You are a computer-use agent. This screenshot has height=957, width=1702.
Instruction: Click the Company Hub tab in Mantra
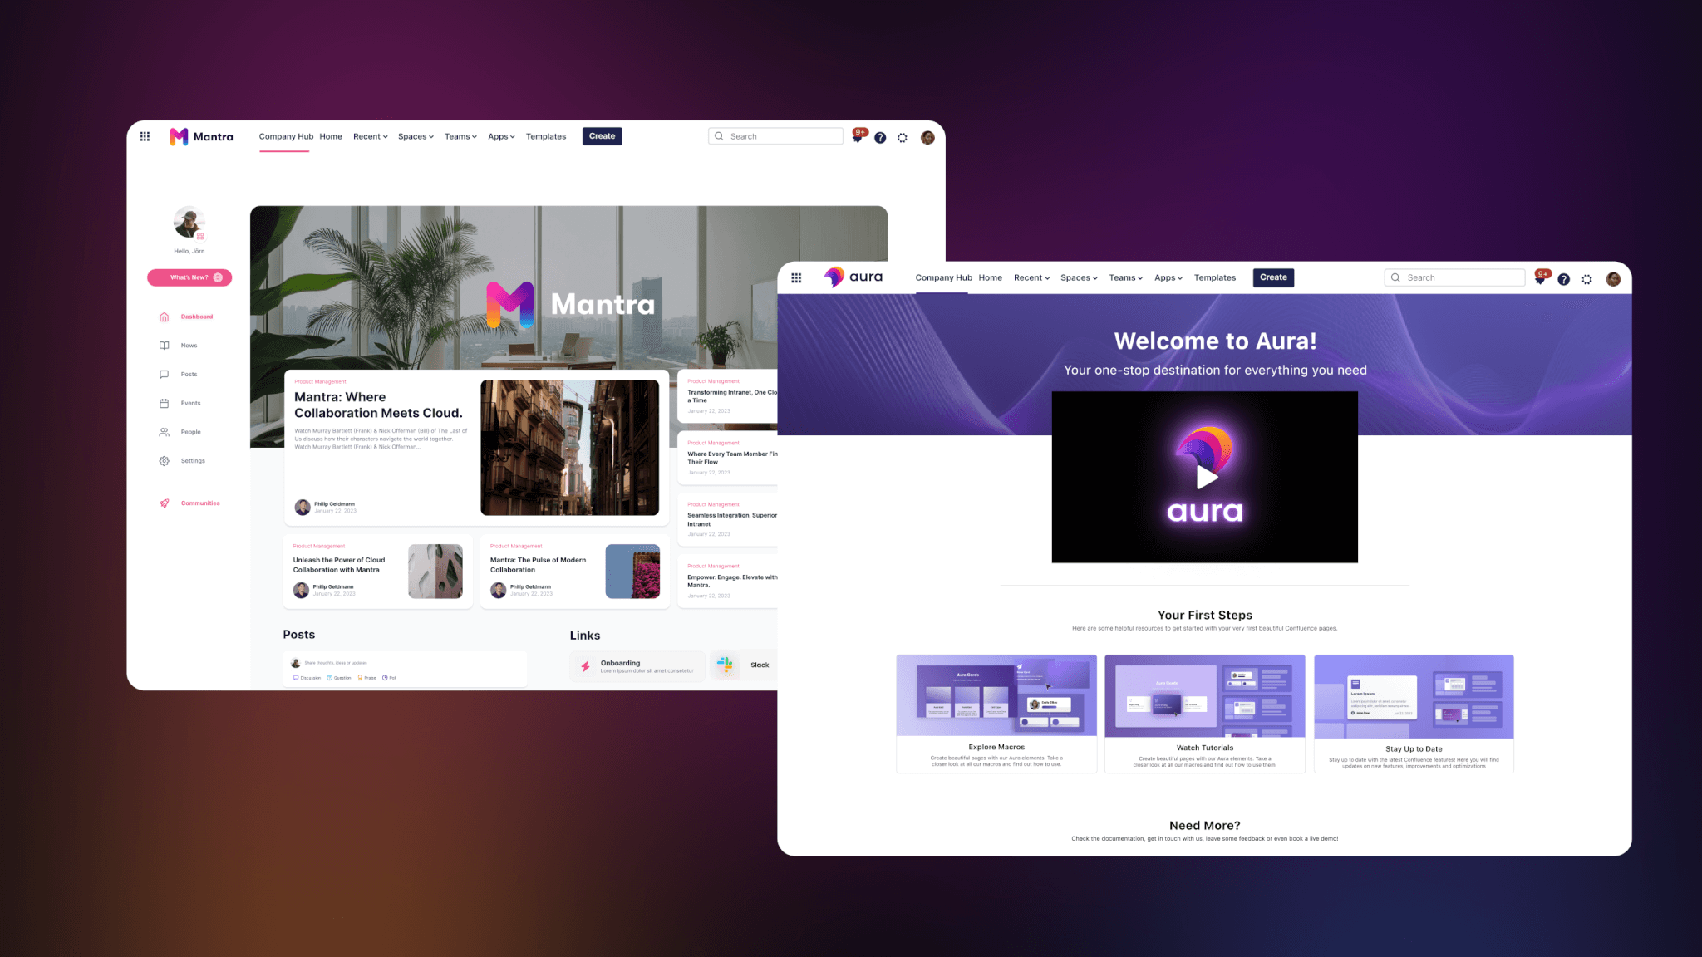coord(284,137)
